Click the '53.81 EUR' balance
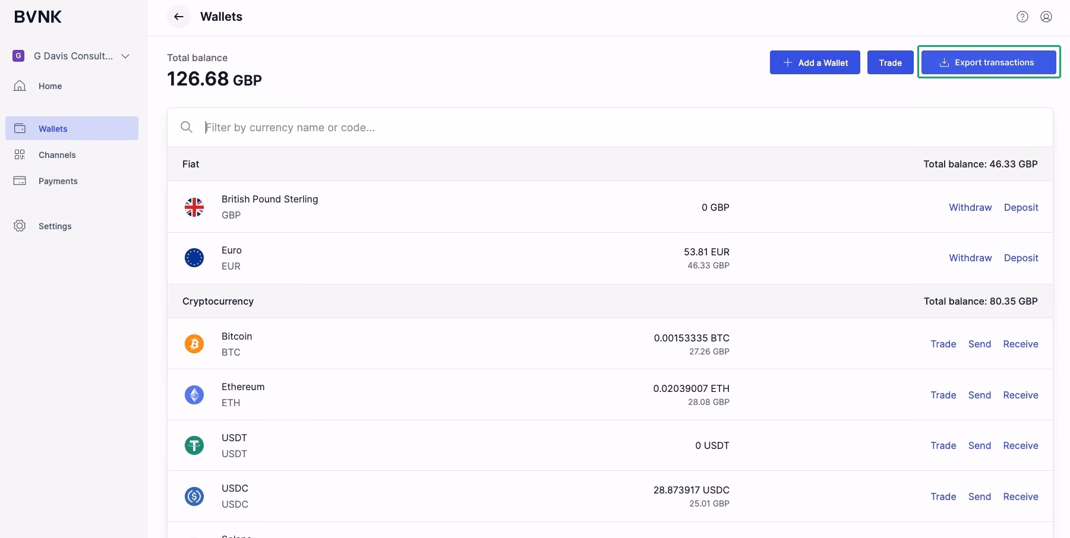Screen dimensions: 1070x538 click(x=706, y=252)
